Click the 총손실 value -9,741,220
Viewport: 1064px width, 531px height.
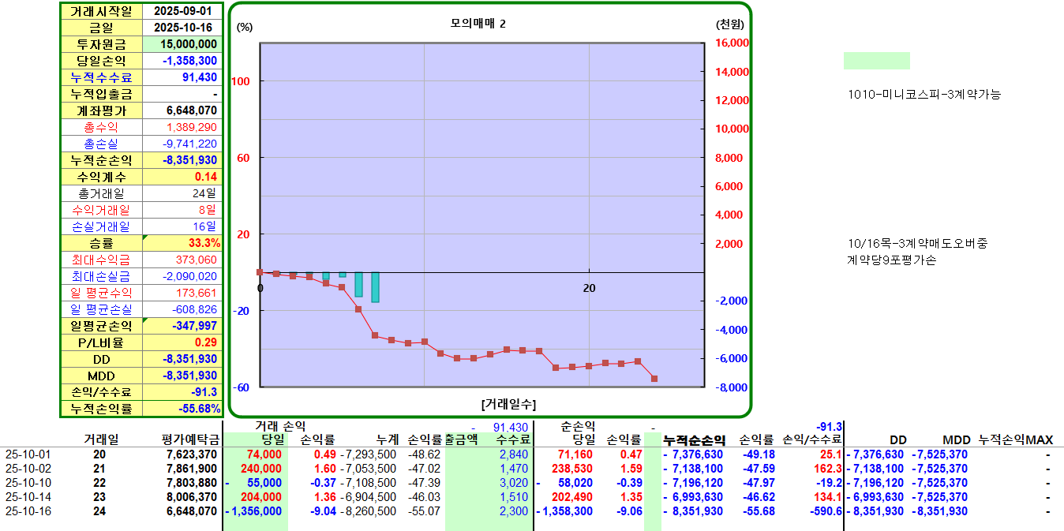coord(182,144)
